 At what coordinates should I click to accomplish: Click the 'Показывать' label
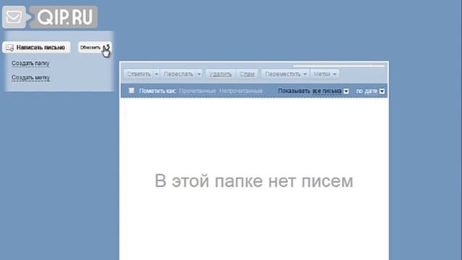(x=294, y=91)
